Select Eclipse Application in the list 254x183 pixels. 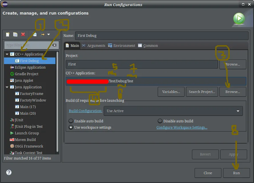coord(28,67)
